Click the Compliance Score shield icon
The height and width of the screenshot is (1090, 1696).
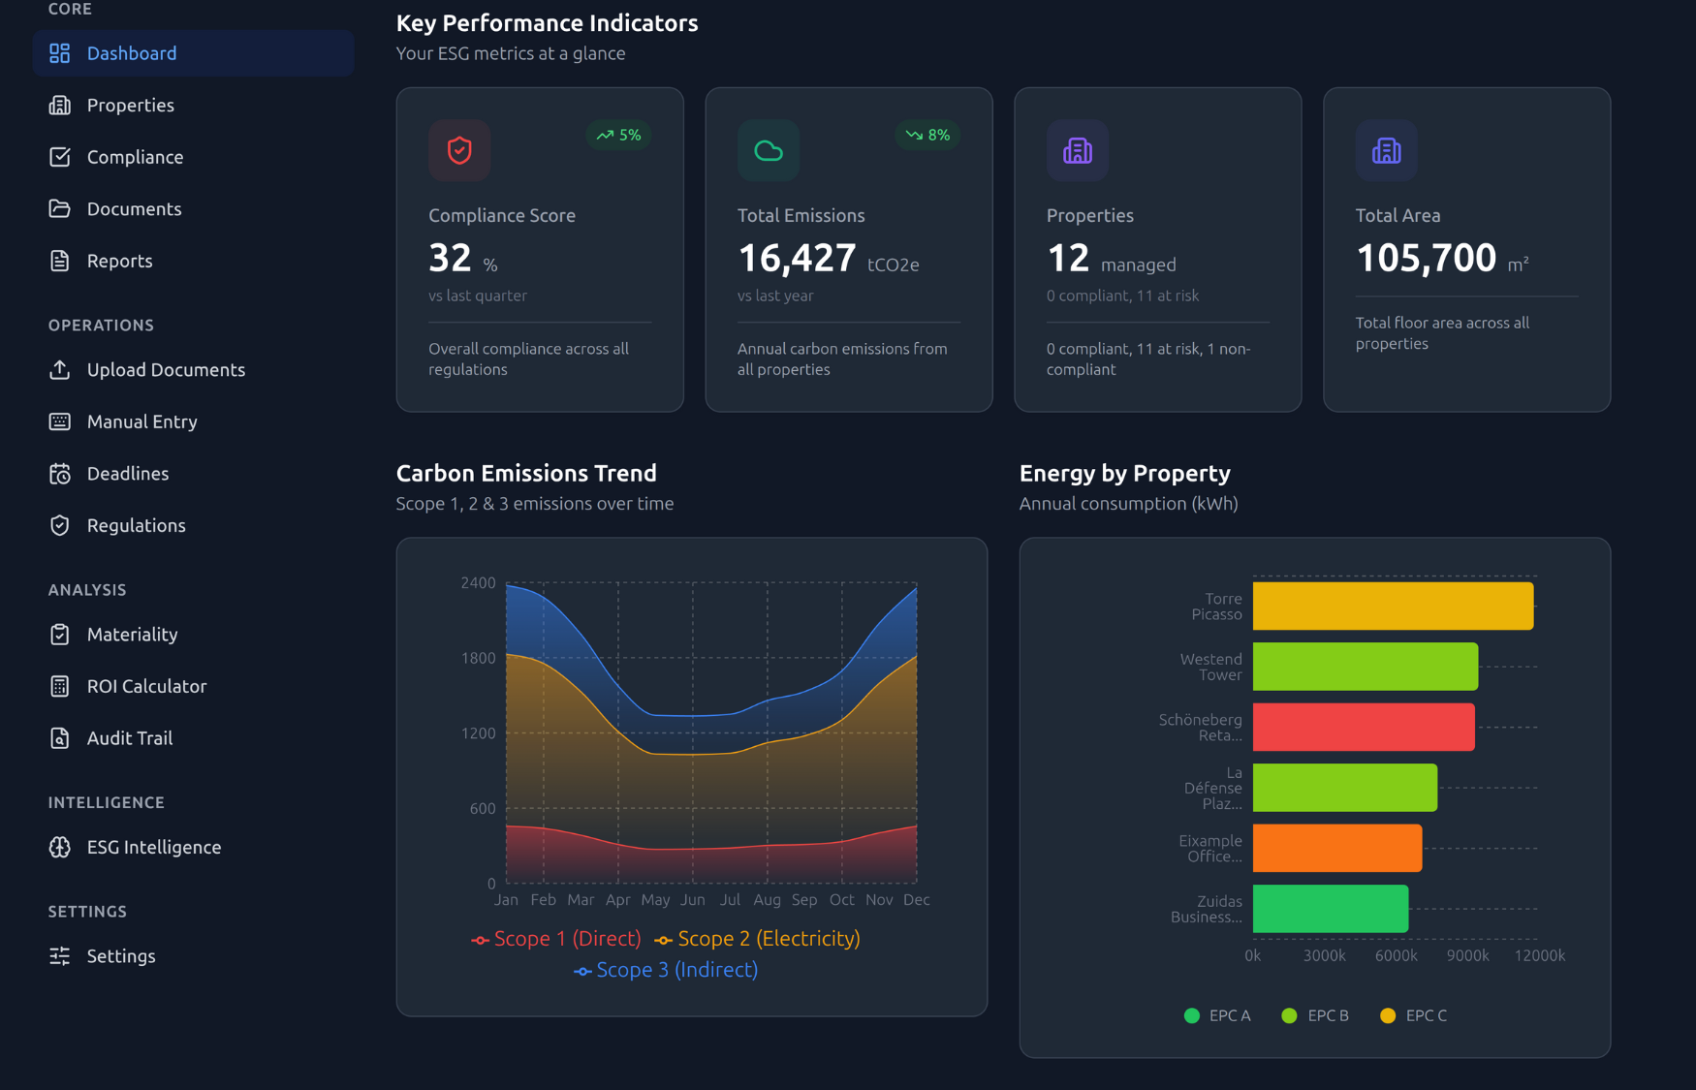(x=459, y=150)
